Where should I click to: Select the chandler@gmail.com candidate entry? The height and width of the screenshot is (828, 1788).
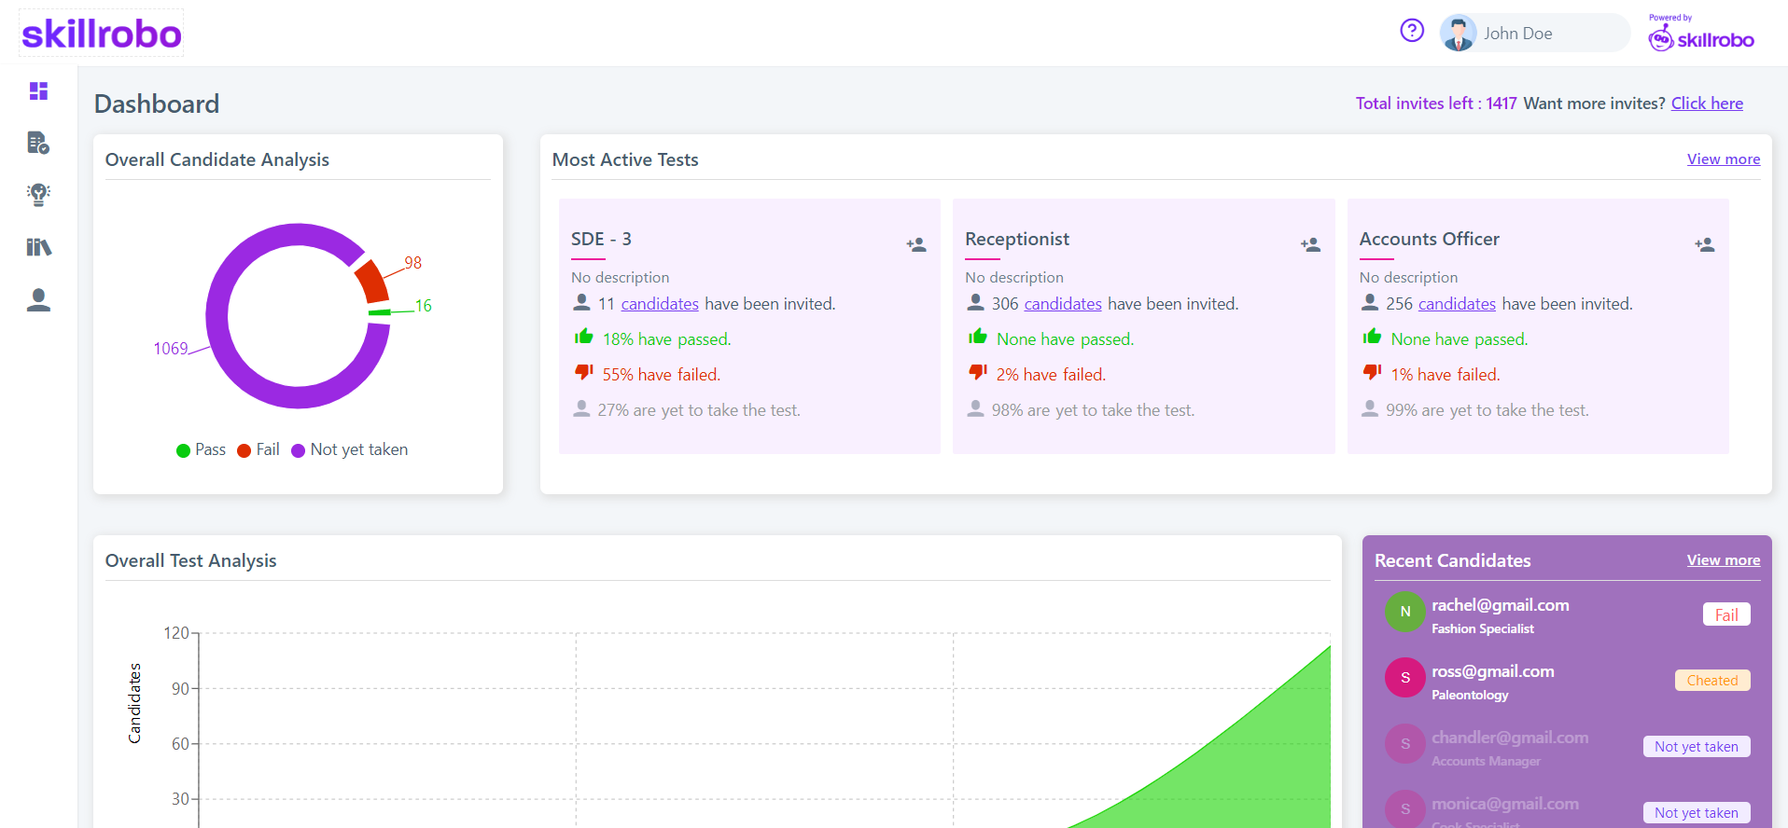pos(1567,747)
